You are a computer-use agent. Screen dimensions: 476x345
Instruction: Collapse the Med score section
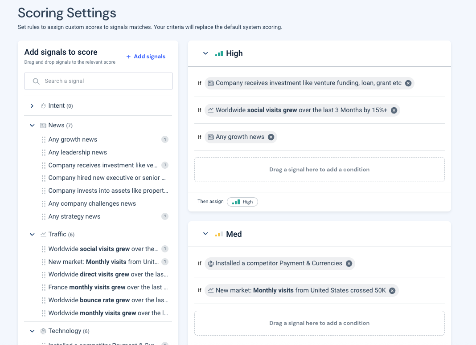(205, 234)
